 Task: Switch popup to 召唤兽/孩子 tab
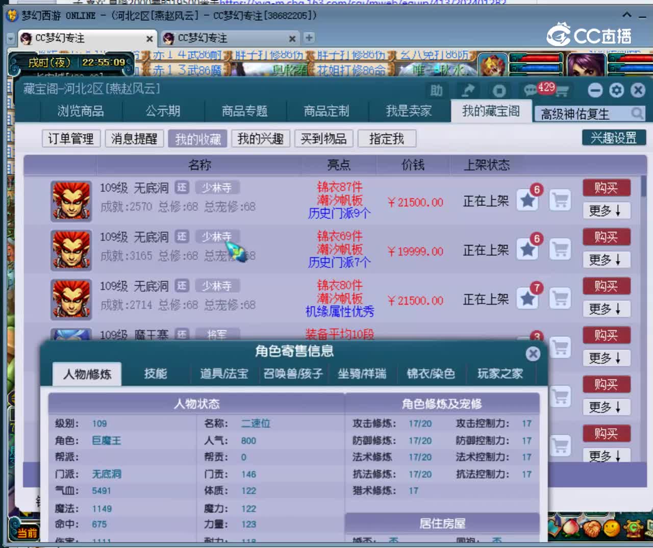click(x=293, y=373)
